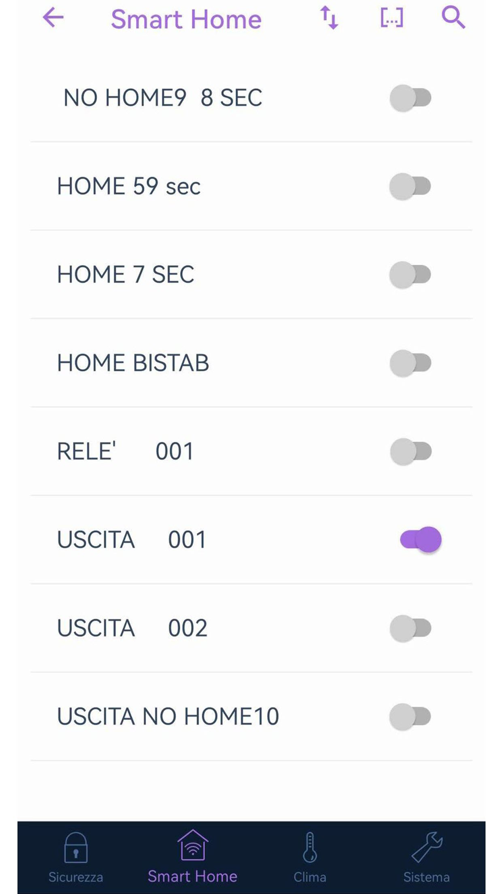Disable USCITA 001 switch

(421, 540)
